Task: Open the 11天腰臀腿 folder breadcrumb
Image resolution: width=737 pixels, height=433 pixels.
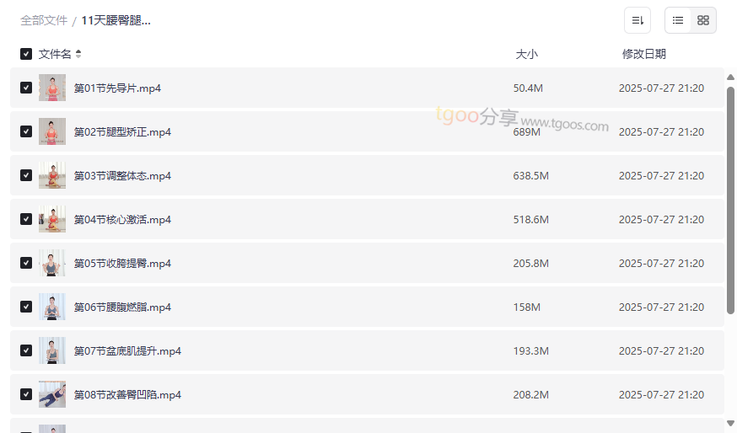Action: click(x=116, y=20)
